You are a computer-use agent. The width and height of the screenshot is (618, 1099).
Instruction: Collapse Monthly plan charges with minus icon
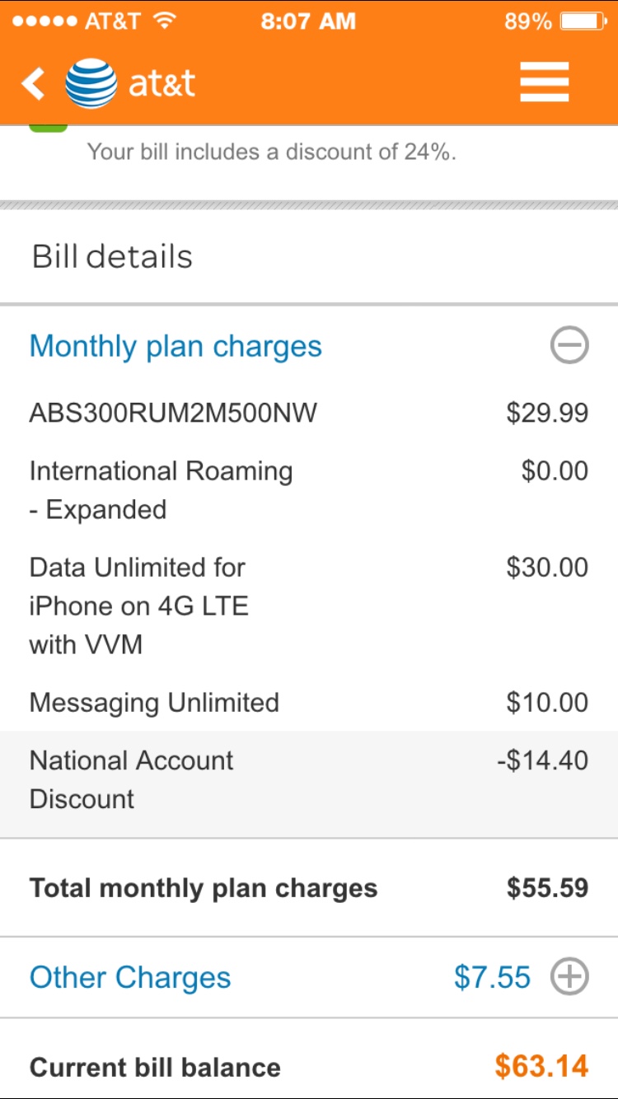click(x=569, y=346)
